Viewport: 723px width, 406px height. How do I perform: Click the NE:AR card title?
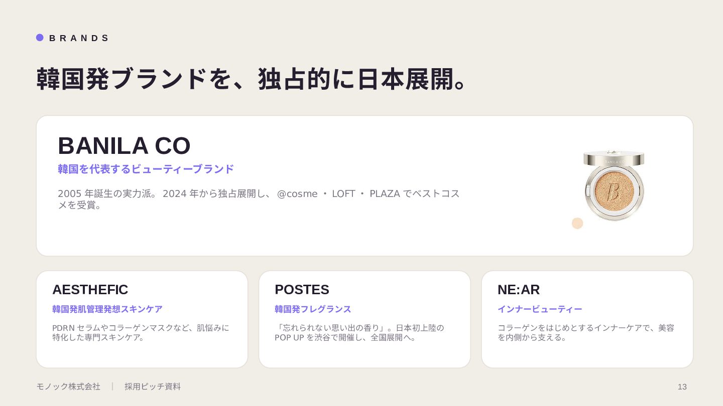point(519,290)
